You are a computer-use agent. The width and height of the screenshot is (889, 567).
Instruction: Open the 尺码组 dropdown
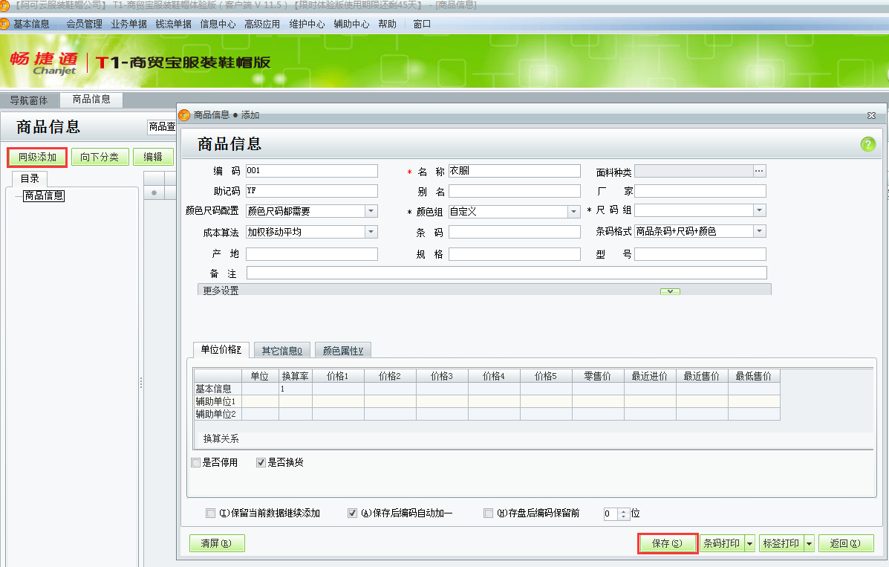tap(759, 210)
